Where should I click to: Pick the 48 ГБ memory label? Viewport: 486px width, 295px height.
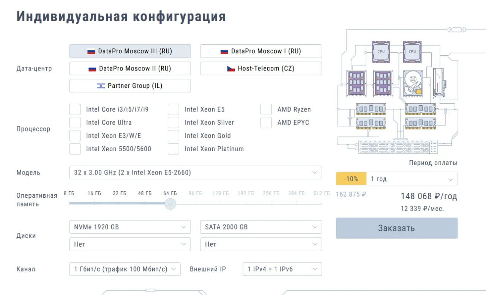pyautogui.click(x=145, y=194)
